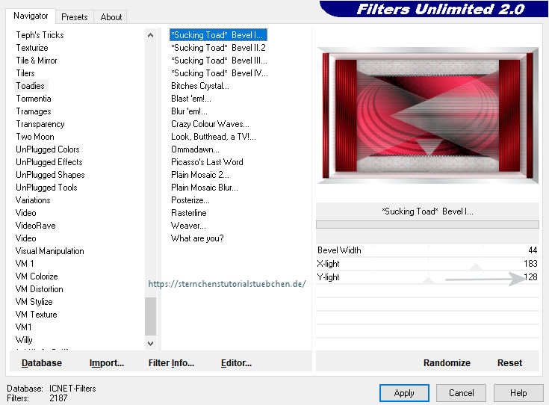The height and width of the screenshot is (405, 549).
Task: Click the filter preview image
Action: (427, 114)
